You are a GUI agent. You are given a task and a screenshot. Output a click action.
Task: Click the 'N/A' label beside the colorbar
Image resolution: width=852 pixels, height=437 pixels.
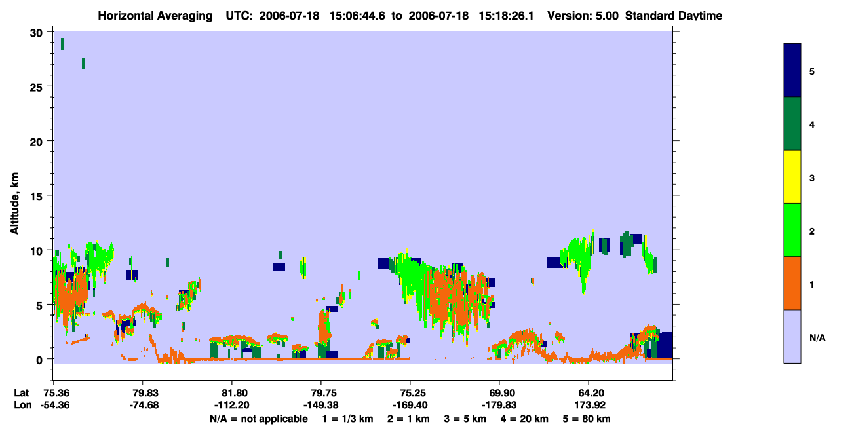817,337
